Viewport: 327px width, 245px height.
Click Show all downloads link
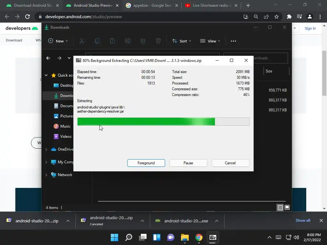pyautogui.click(x=303, y=220)
